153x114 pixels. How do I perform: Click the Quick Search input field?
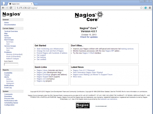click(x=11, y=64)
